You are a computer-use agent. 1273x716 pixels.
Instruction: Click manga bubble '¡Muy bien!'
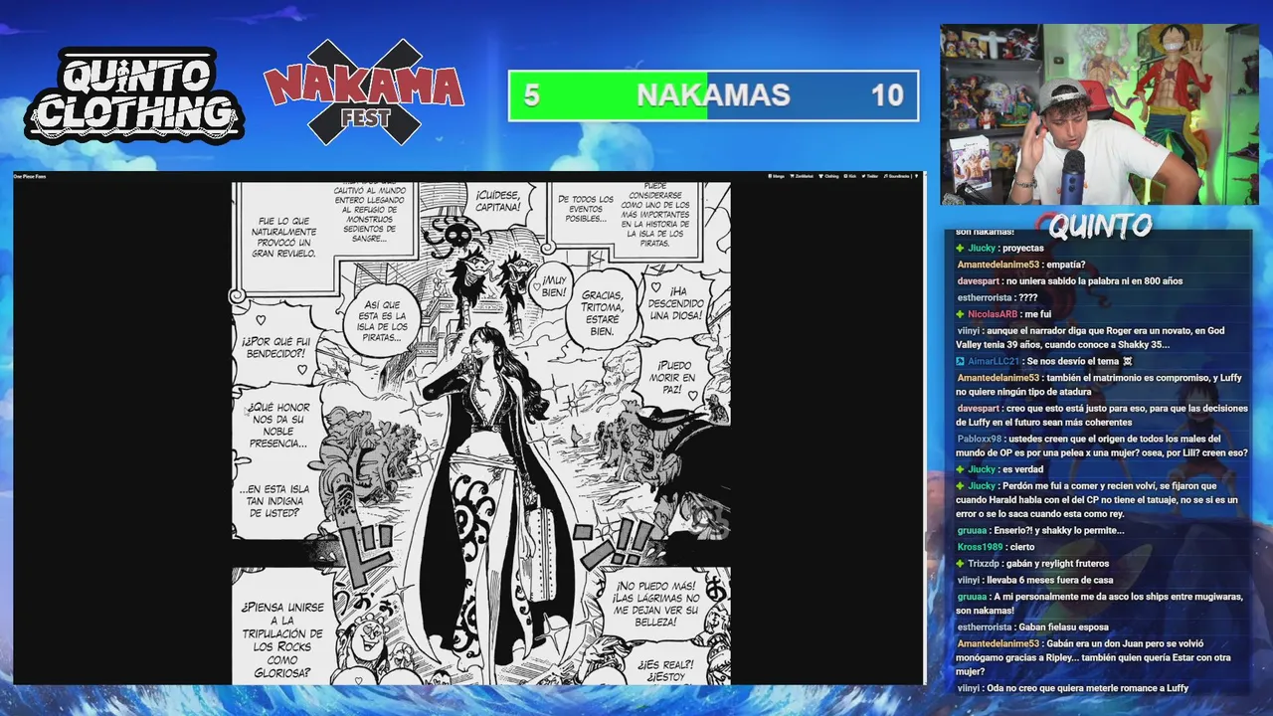554,285
